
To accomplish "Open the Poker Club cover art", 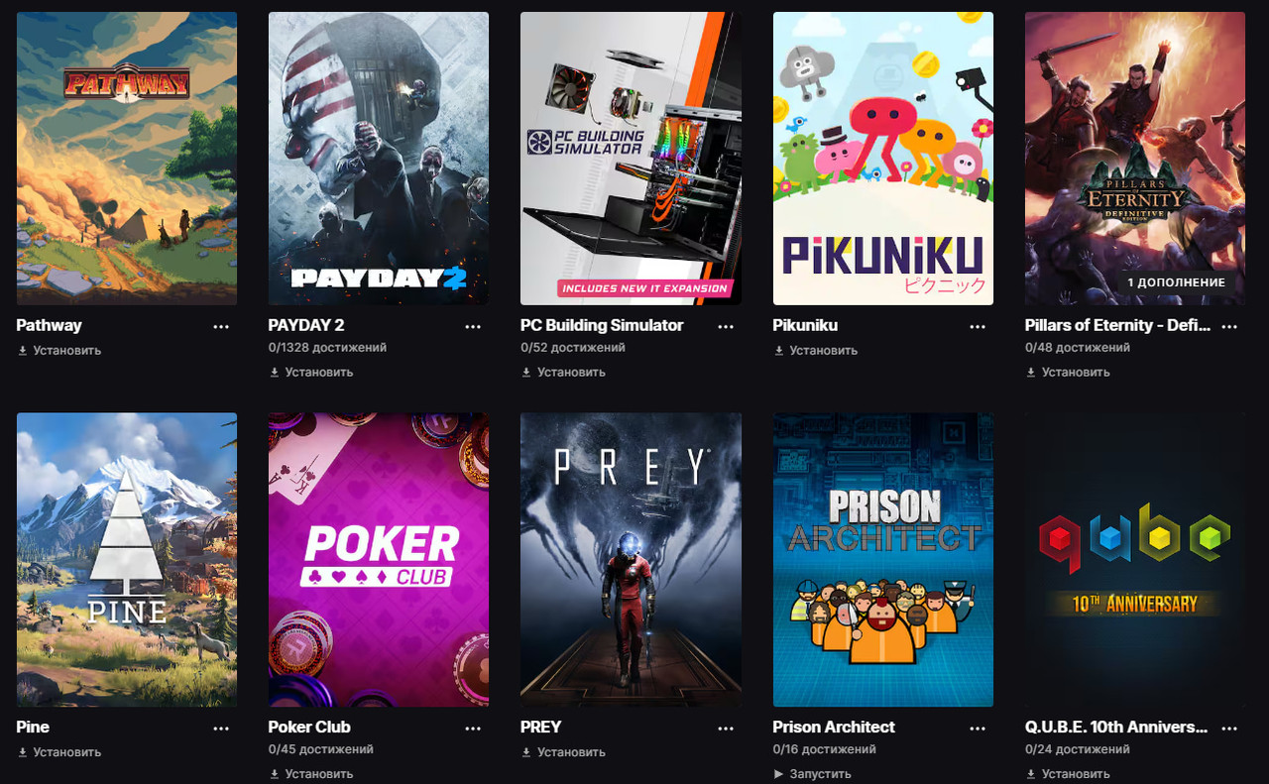I will 379,560.
